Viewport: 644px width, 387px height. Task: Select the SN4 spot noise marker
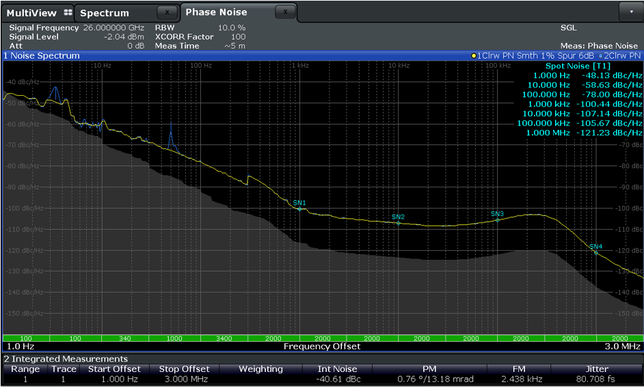point(596,253)
